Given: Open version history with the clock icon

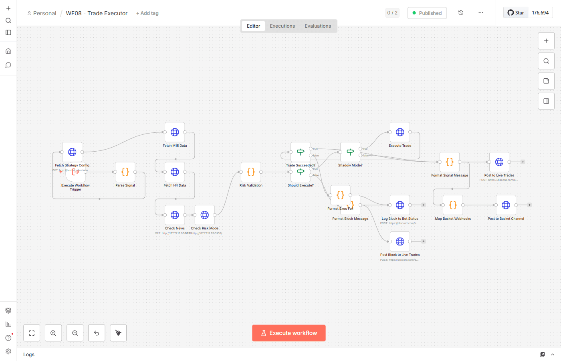Looking at the screenshot, I should [x=461, y=12].
